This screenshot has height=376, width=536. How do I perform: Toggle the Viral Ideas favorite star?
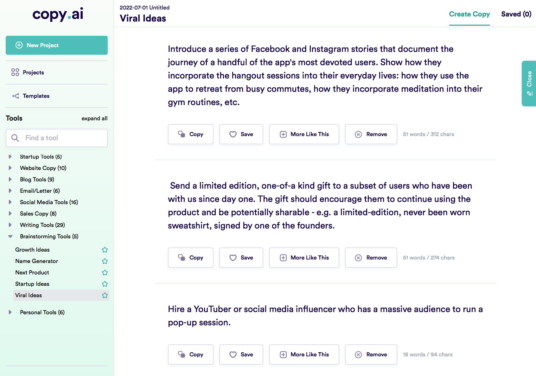(x=105, y=295)
